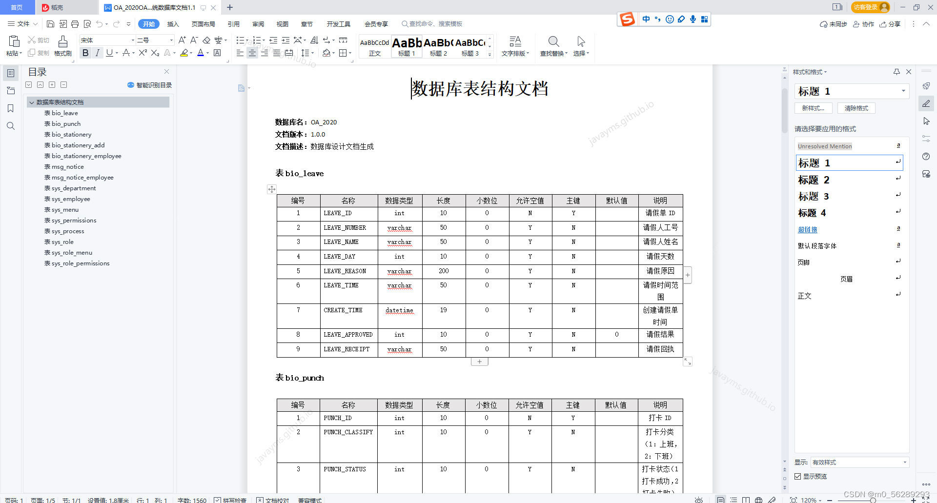Align text right

point(265,53)
